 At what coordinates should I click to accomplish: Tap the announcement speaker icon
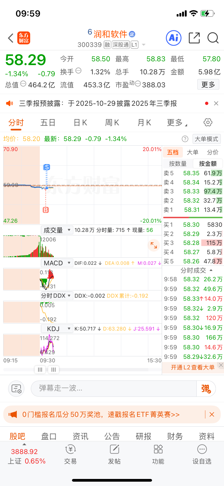pos(9,103)
